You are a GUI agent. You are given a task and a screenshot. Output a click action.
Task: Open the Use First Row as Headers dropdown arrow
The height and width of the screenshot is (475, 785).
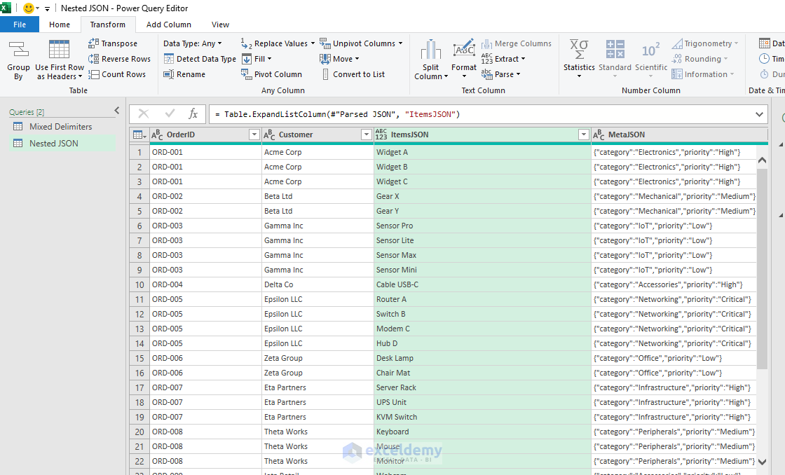(x=80, y=76)
